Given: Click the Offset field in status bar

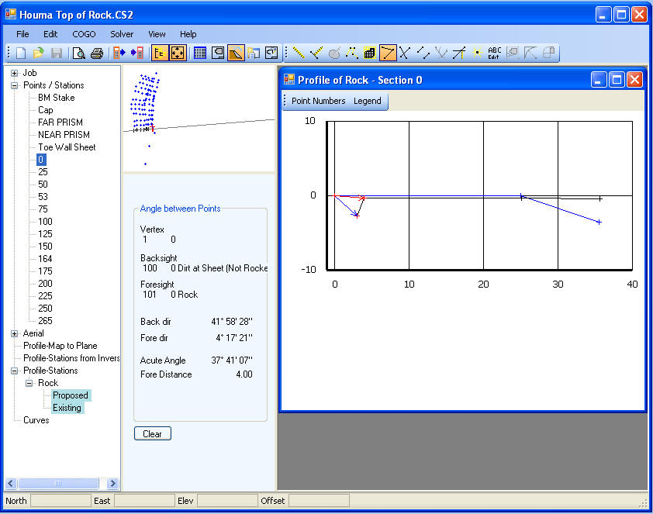Looking at the screenshot, I should 319,501.
